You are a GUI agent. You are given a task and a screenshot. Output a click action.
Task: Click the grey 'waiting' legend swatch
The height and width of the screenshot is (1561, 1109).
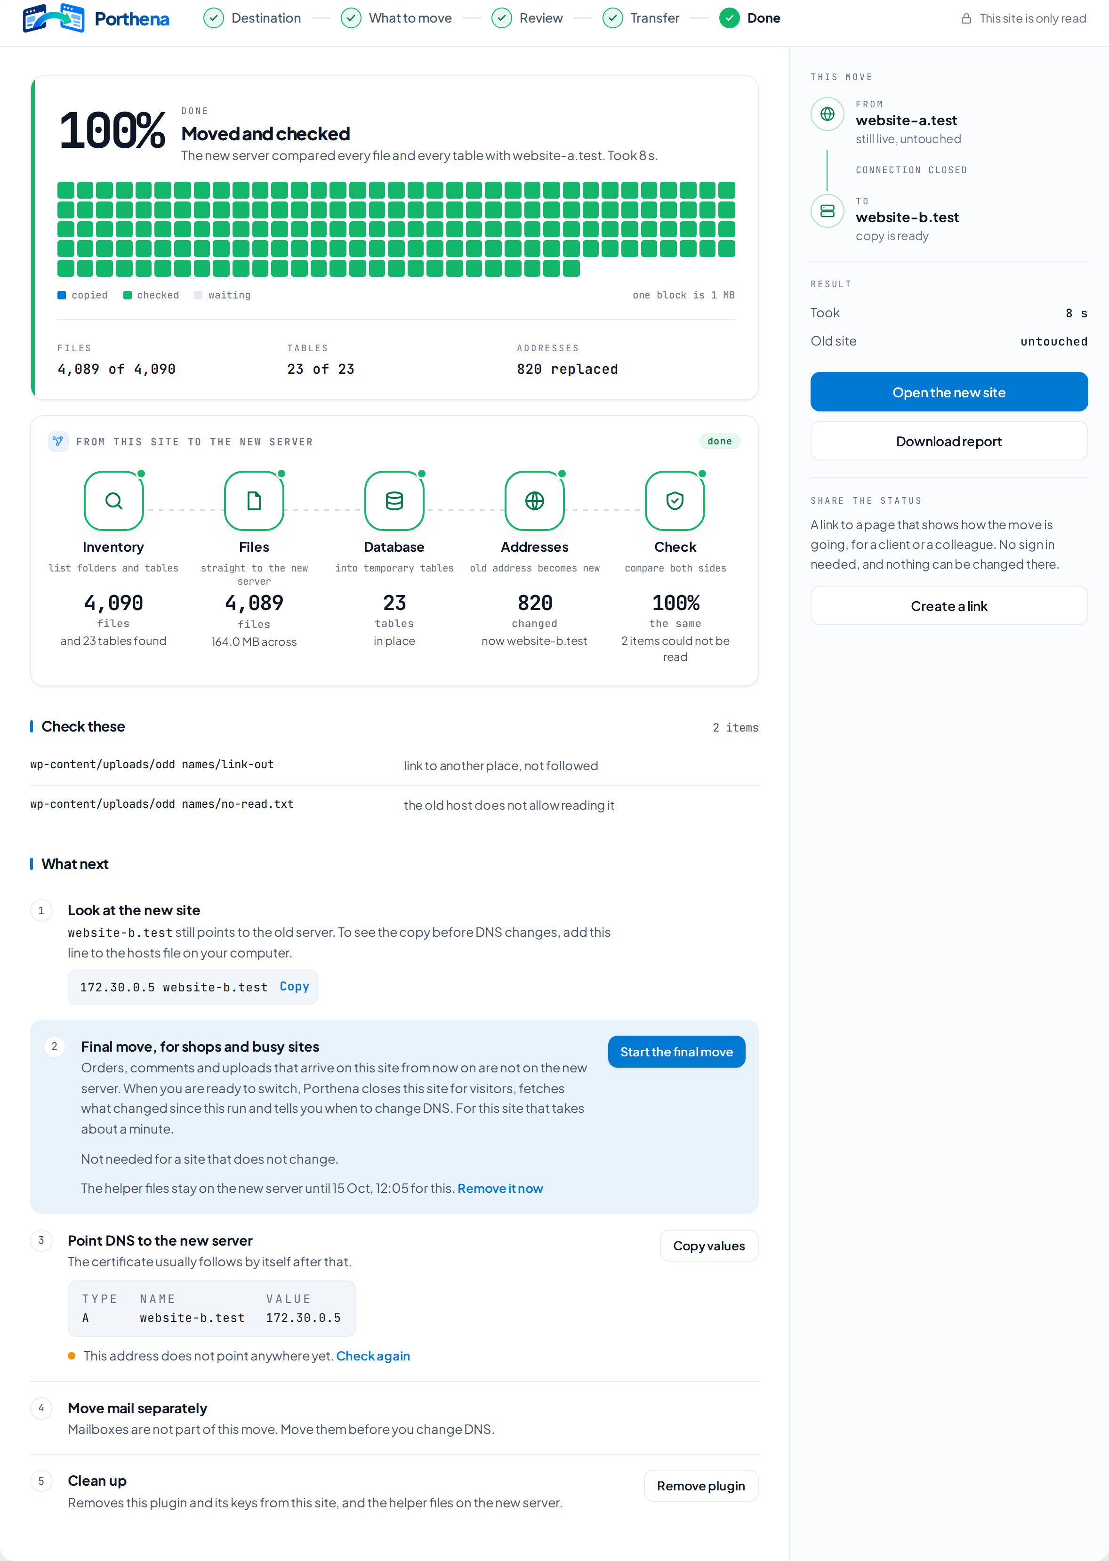coord(198,295)
